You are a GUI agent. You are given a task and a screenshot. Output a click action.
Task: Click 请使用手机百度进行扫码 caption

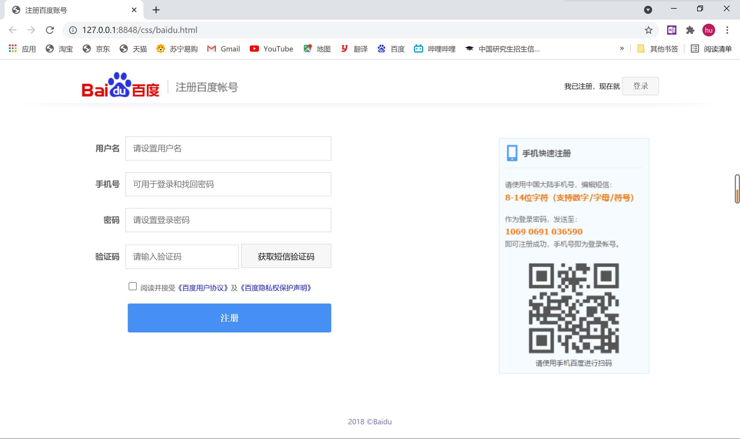pos(574,363)
